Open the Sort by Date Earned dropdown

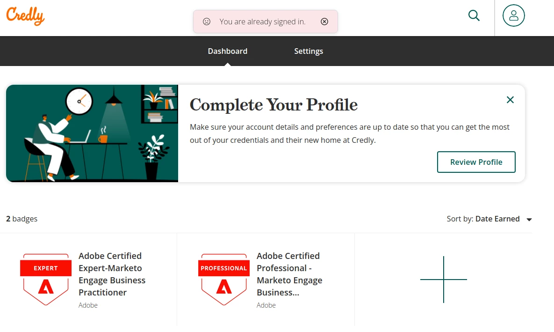coord(489,219)
